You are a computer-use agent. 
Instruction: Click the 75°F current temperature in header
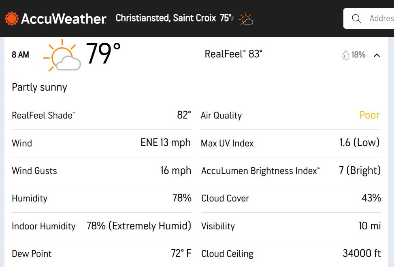tap(227, 18)
